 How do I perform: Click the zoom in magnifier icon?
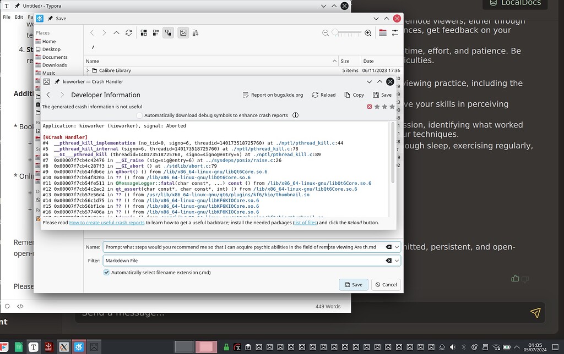pyautogui.click(x=368, y=33)
